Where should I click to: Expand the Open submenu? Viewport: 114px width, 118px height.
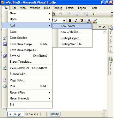click(x=27, y=19)
